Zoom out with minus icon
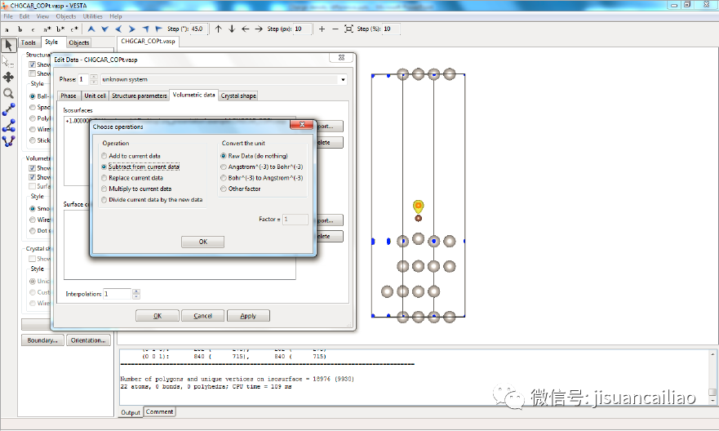The height and width of the screenshot is (431, 719). point(335,29)
